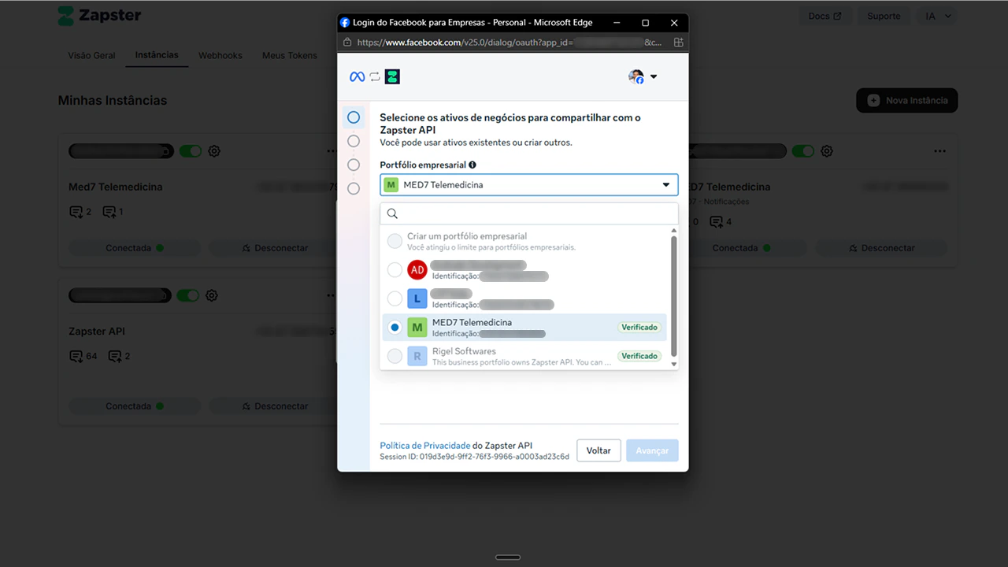Click the received messages icon on Zapster API card
Image resolution: width=1008 pixels, height=567 pixels.
point(76,356)
